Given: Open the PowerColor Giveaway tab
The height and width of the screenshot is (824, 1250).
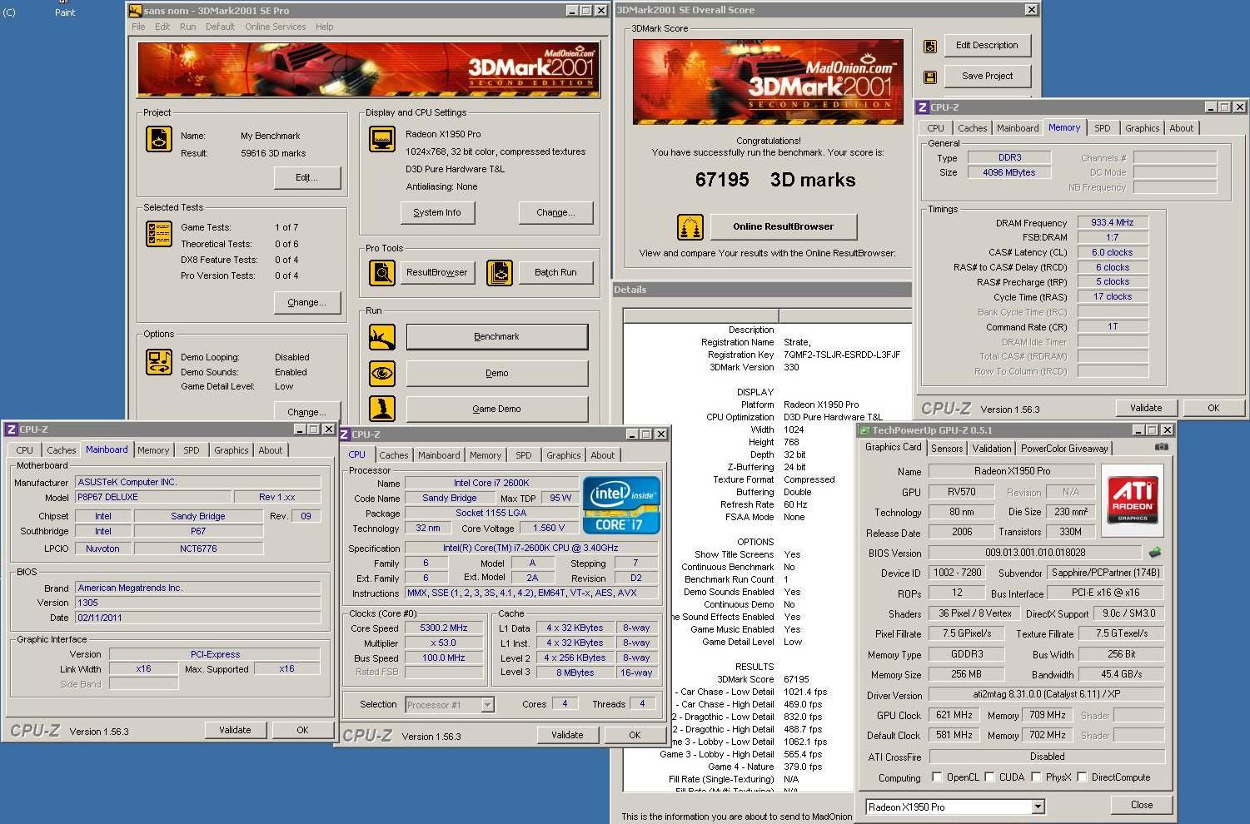Looking at the screenshot, I should point(1064,448).
